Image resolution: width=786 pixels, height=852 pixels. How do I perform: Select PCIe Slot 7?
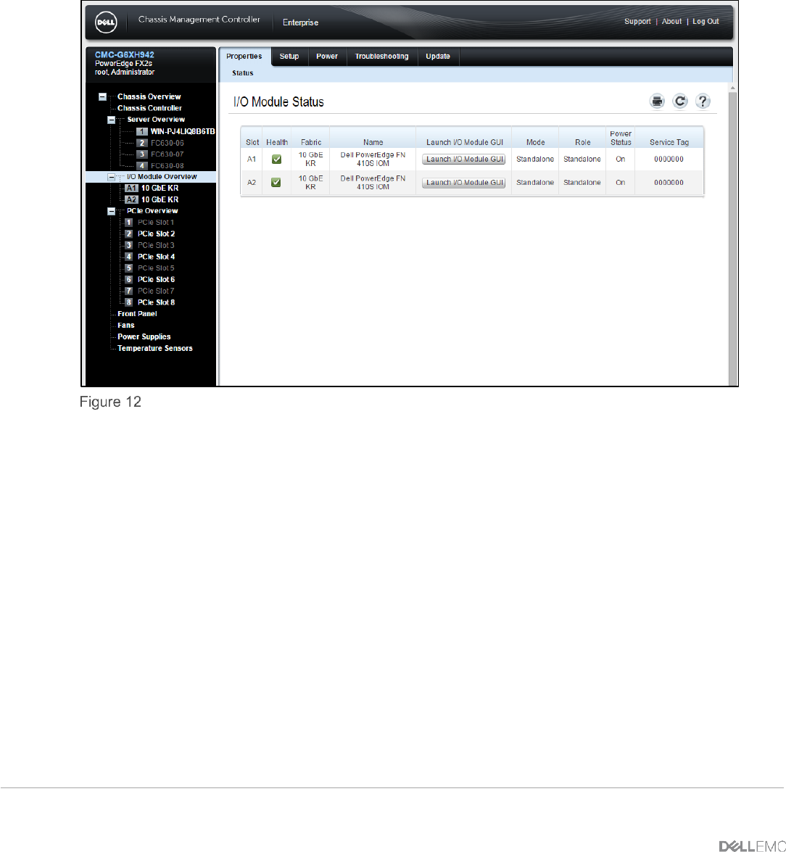tap(156, 291)
